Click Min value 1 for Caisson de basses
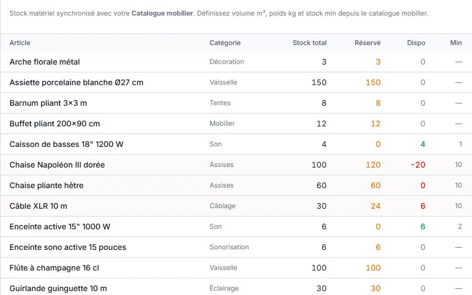The width and height of the screenshot is (472, 295). point(460,144)
